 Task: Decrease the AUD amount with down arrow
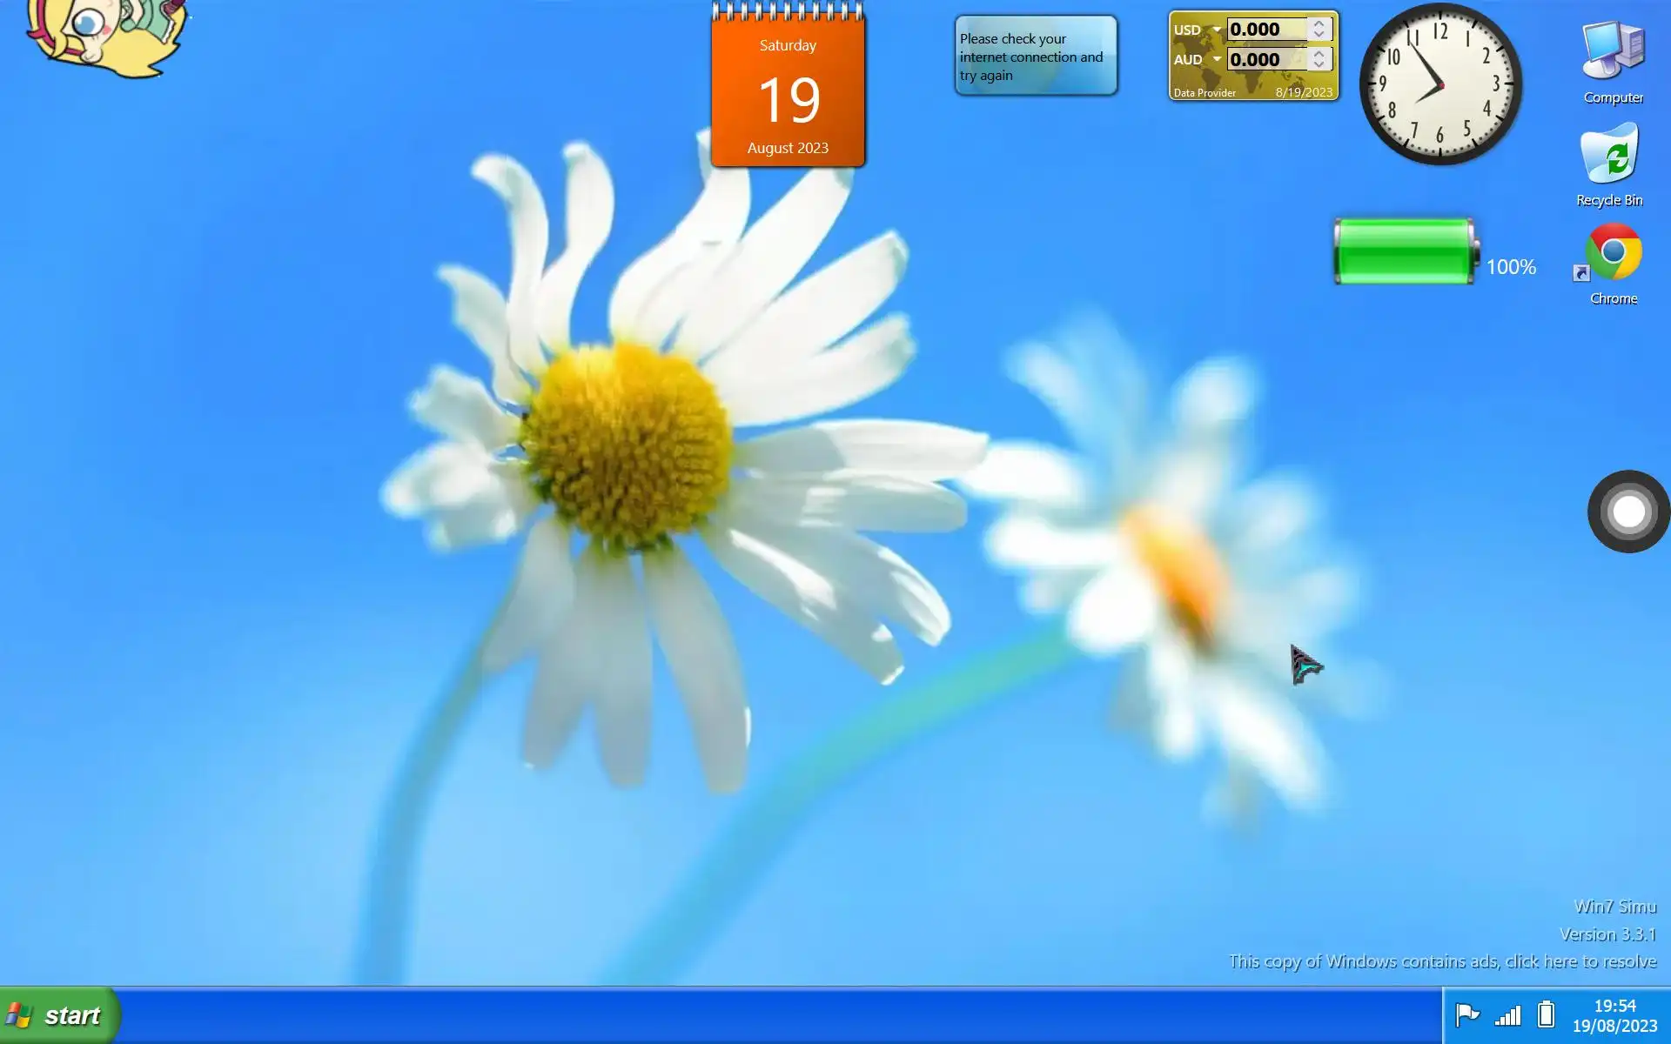(1319, 65)
